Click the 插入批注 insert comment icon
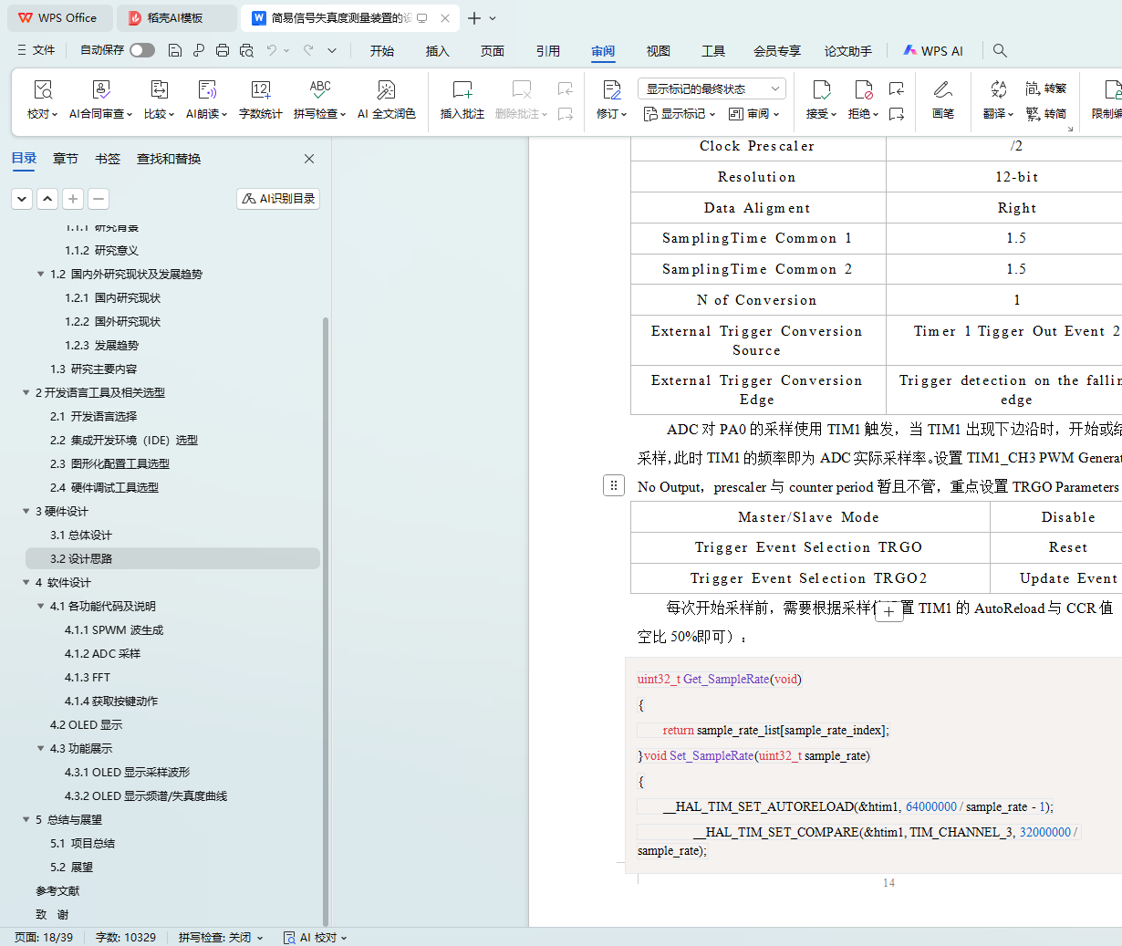Screen dimensions: 1122x946 click(x=462, y=90)
